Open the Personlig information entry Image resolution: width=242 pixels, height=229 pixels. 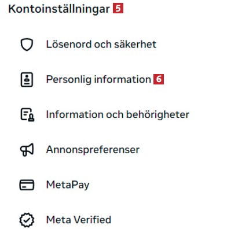pos(98,79)
